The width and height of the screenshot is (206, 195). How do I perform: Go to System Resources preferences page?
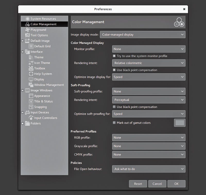43,19
